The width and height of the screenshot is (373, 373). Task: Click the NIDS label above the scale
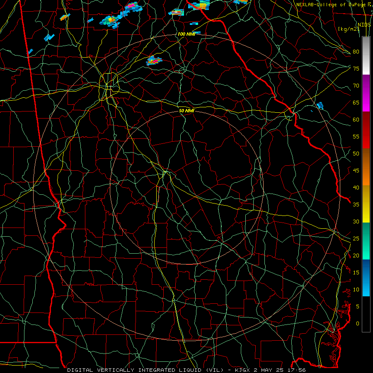tap(364, 24)
